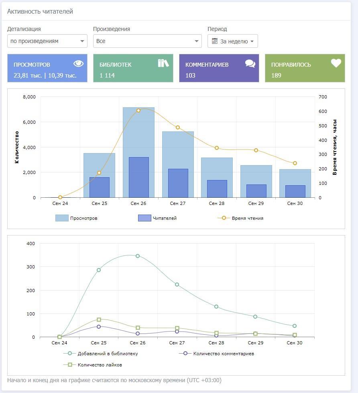Viewport: 358px width, 393px height.
Task: Click the books icon on Библиотек card
Action: (x=163, y=63)
